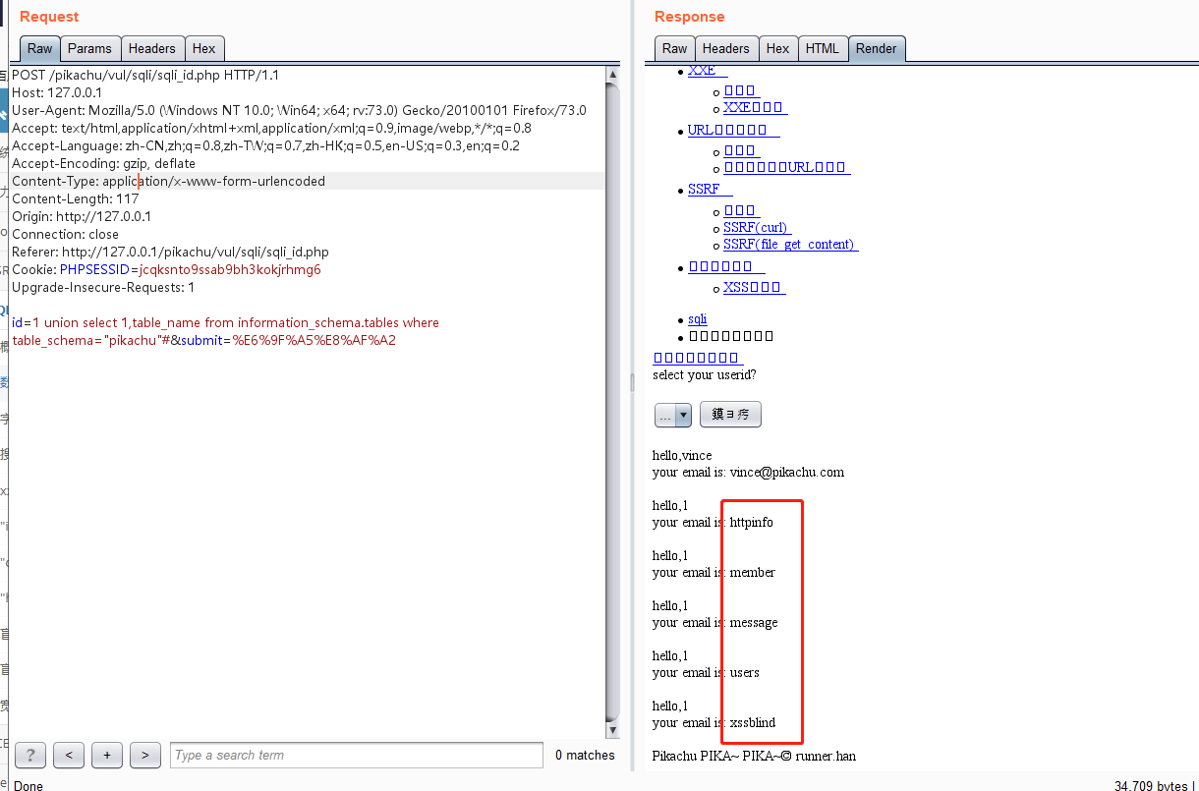Go to previous search match arrow
Viewport: 1199px width, 791px height.
click(68, 755)
